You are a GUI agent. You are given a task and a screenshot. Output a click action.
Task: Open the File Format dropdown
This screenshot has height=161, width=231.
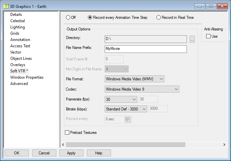(x=135, y=79)
